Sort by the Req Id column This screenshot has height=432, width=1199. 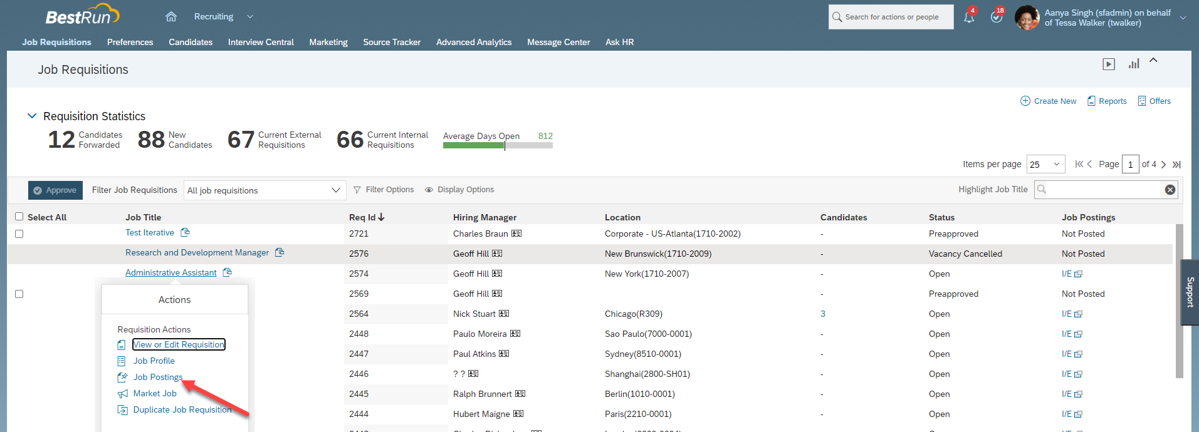pyautogui.click(x=367, y=217)
